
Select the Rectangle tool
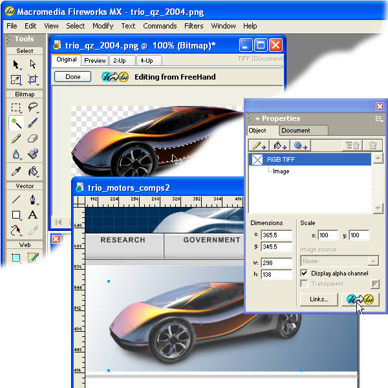click(16, 215)
